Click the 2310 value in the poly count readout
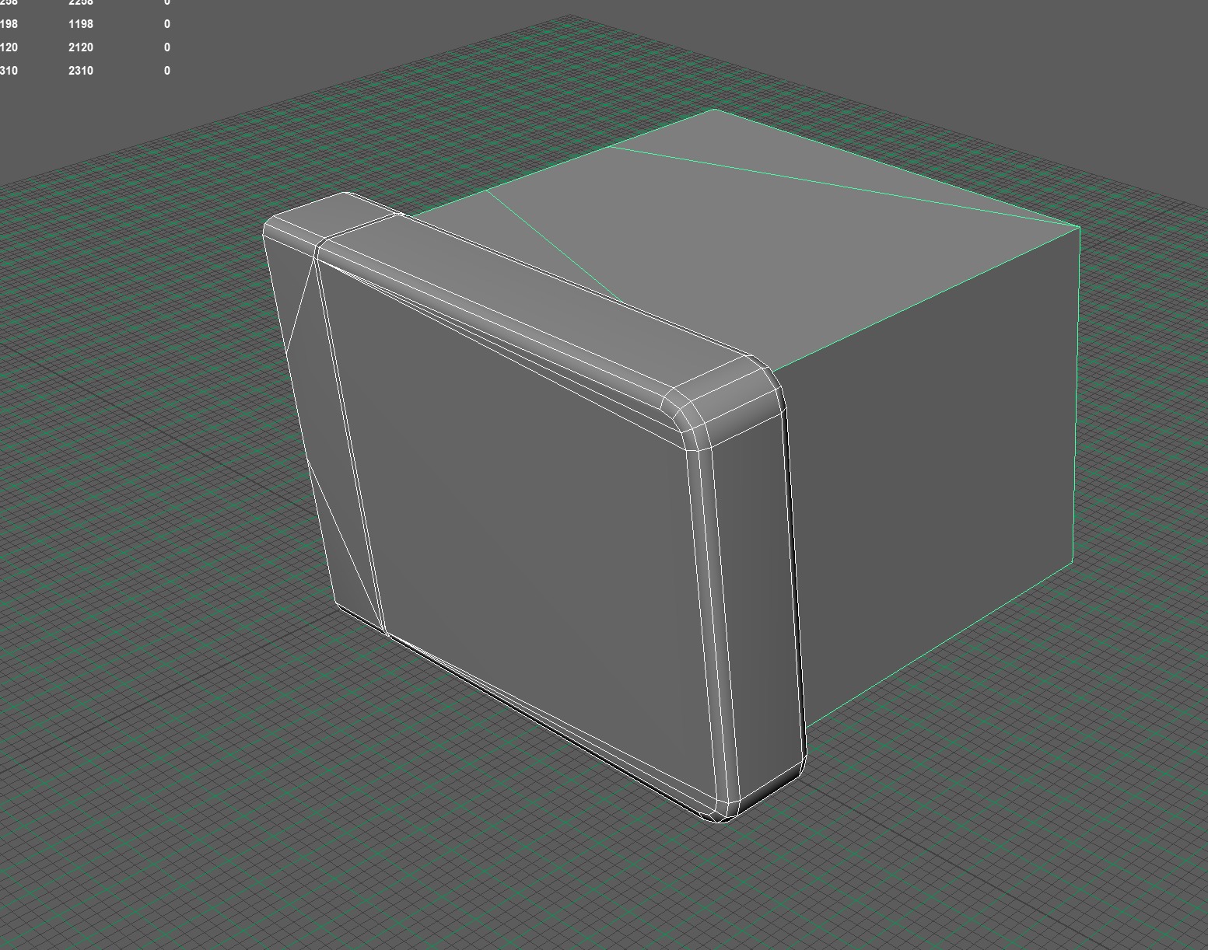 81,71
